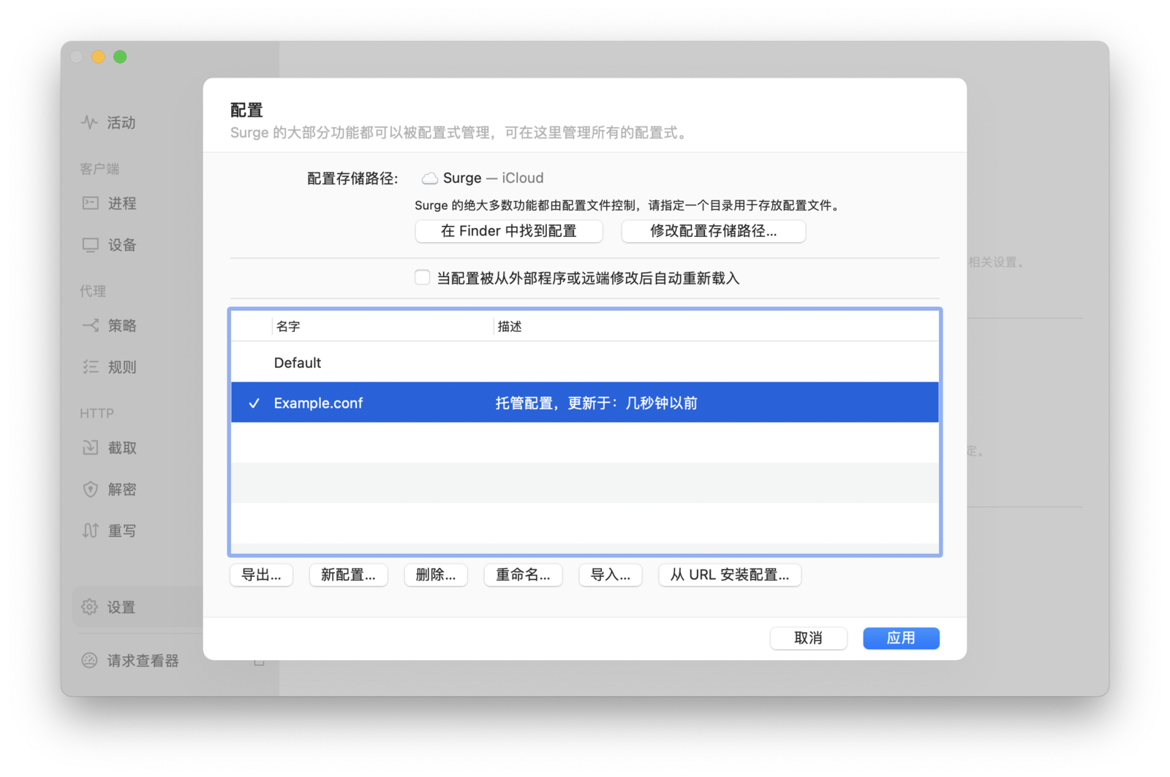Click the 导出 (Export) button
The width and height of the screenshot is (1170, 777).
[261, 575]
